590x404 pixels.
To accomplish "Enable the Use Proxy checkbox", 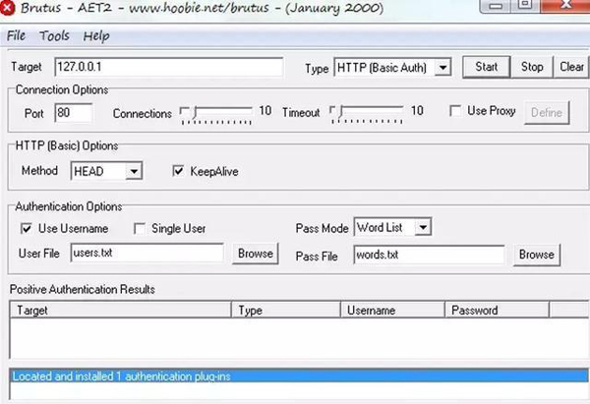I will (x=455, y=111).
